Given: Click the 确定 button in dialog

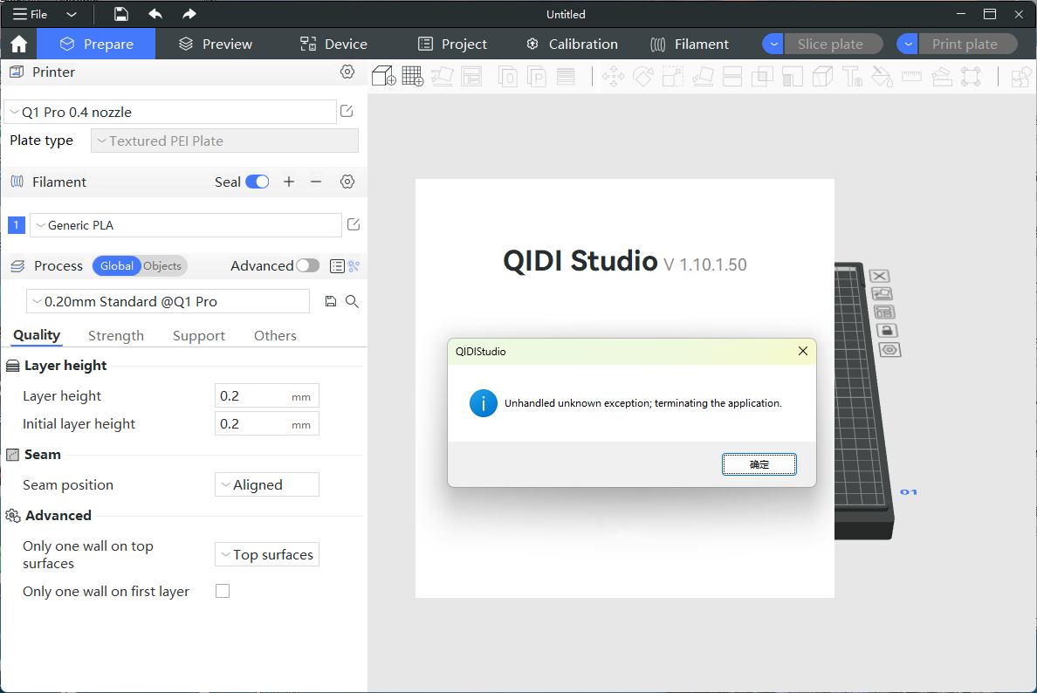Looking at the screenshot, I should click(759, 464).
